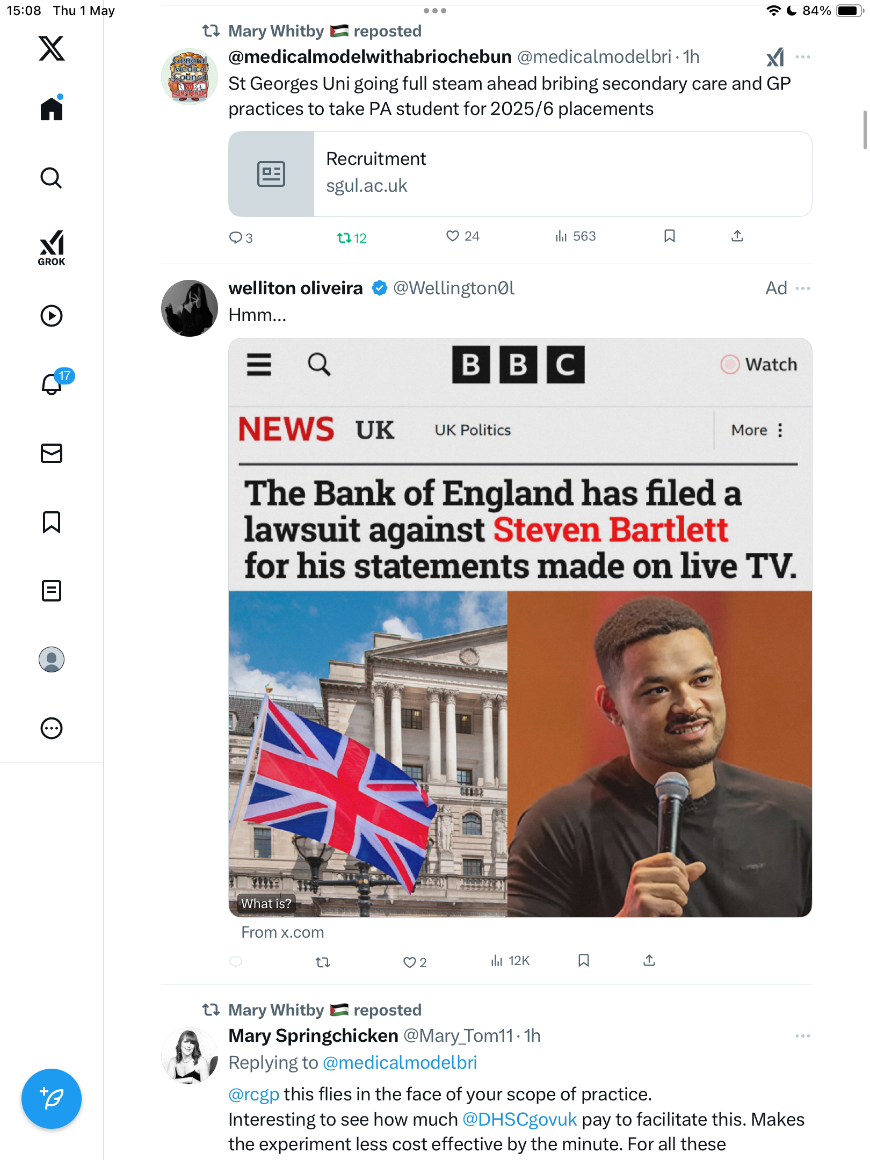Like the St Georges Uni post
Image resolution: width=870 pixels, height=1160 pixels.
pyautogui.click(x=462, y=236)
